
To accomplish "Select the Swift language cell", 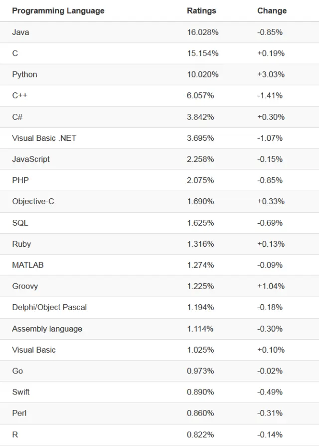I will pyautogui.click(x=21, y=392).
